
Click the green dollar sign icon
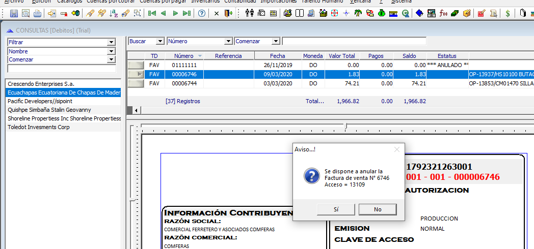[508, 13]
